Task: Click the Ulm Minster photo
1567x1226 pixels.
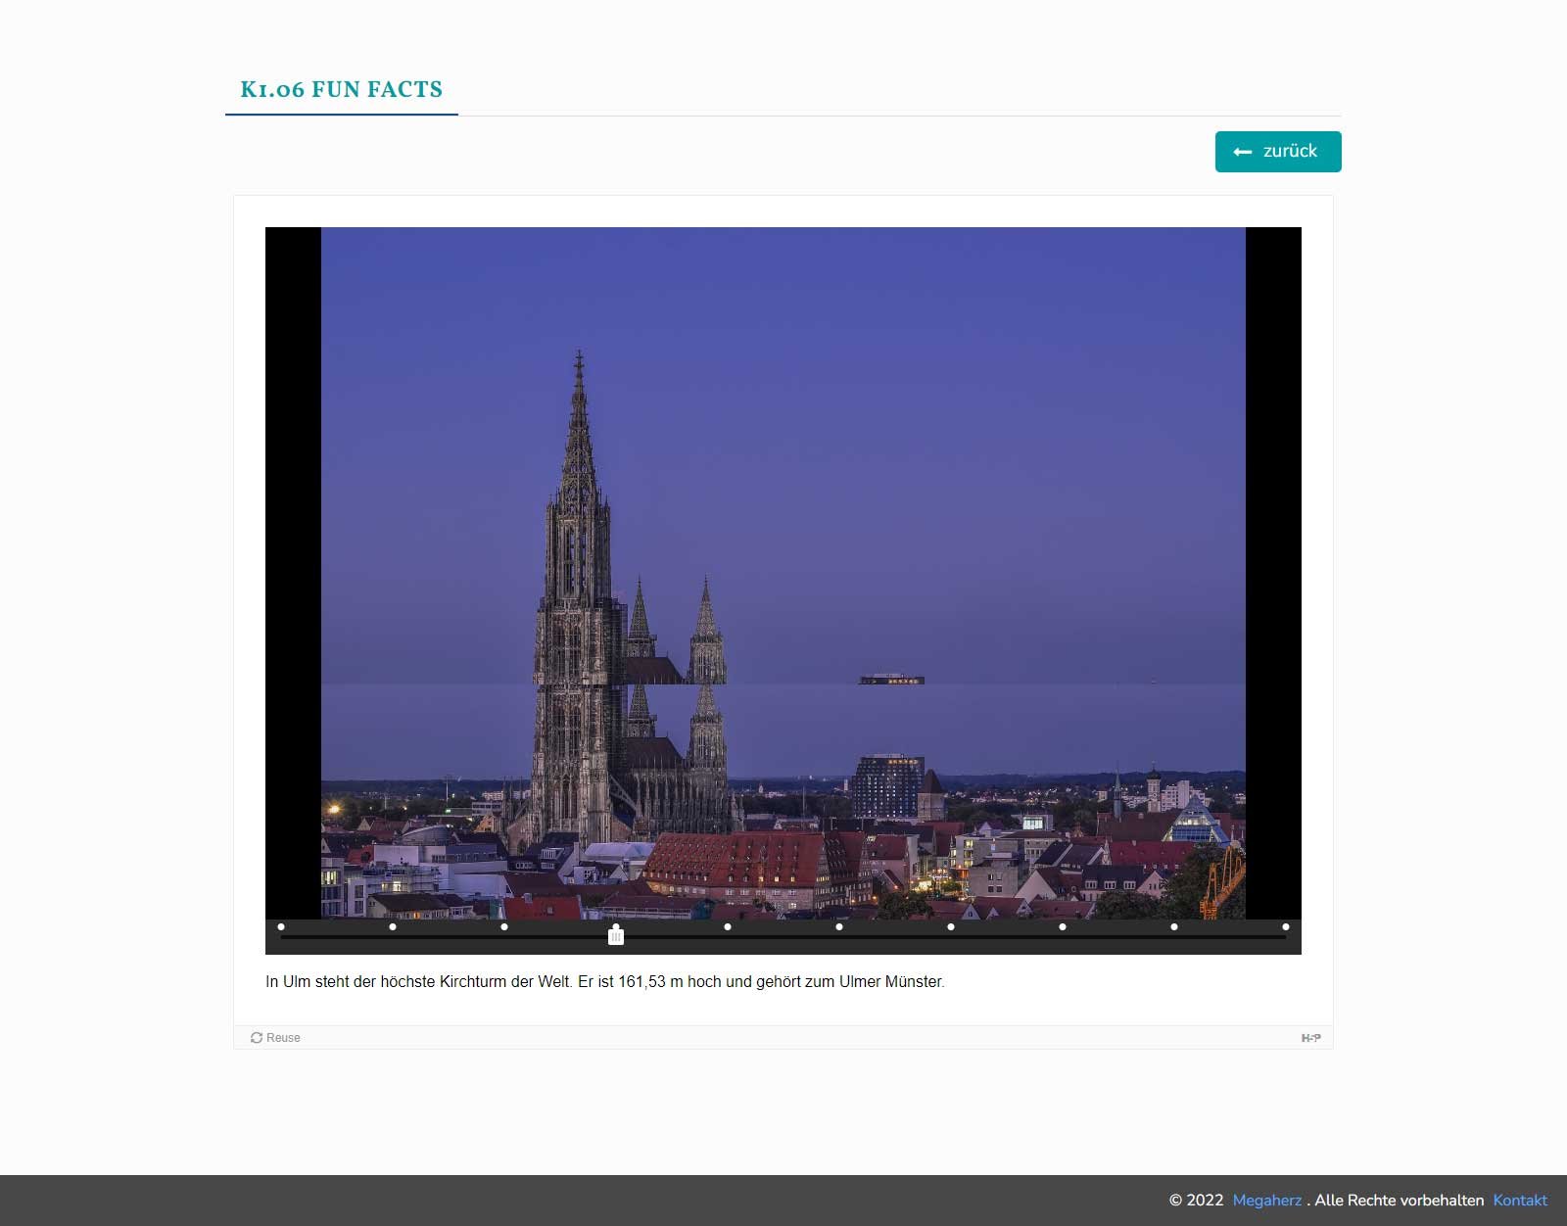Action: tap(783, 573)
